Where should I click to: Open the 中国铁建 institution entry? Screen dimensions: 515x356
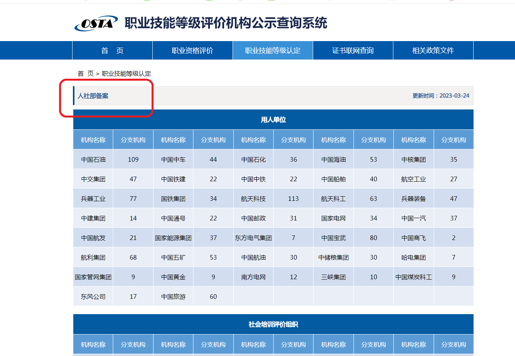(x=173, y=179)
